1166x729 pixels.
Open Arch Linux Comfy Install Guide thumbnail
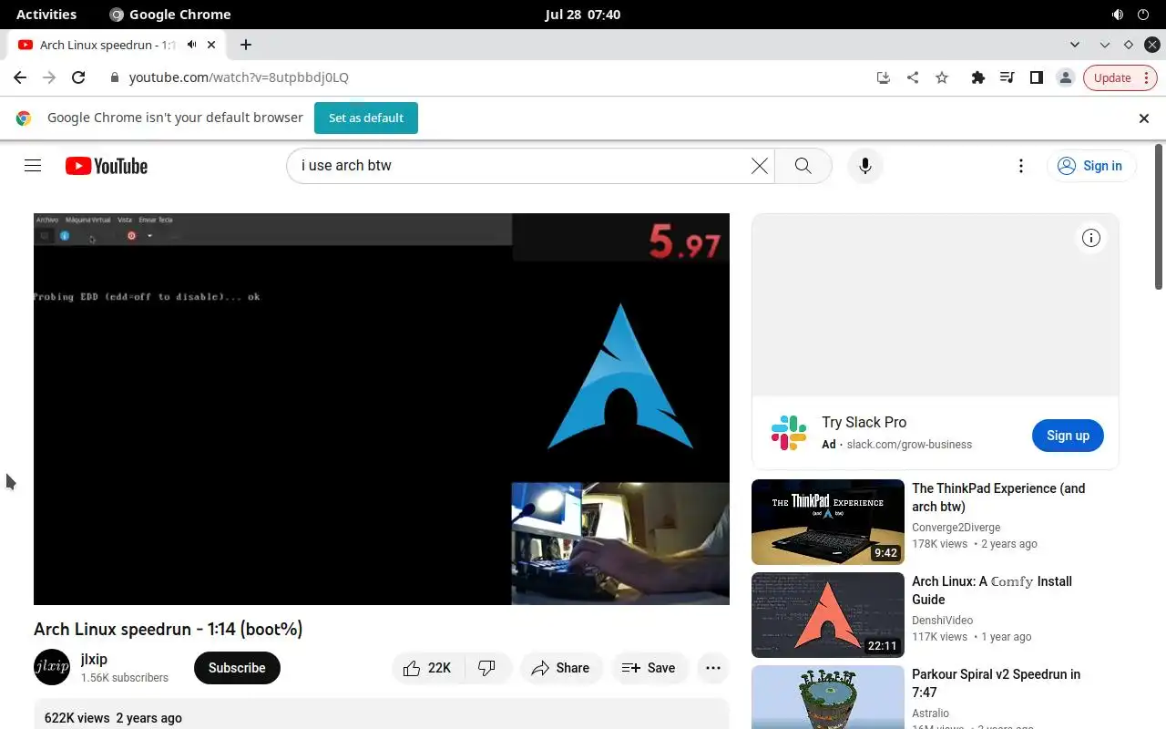coord(828,615)
